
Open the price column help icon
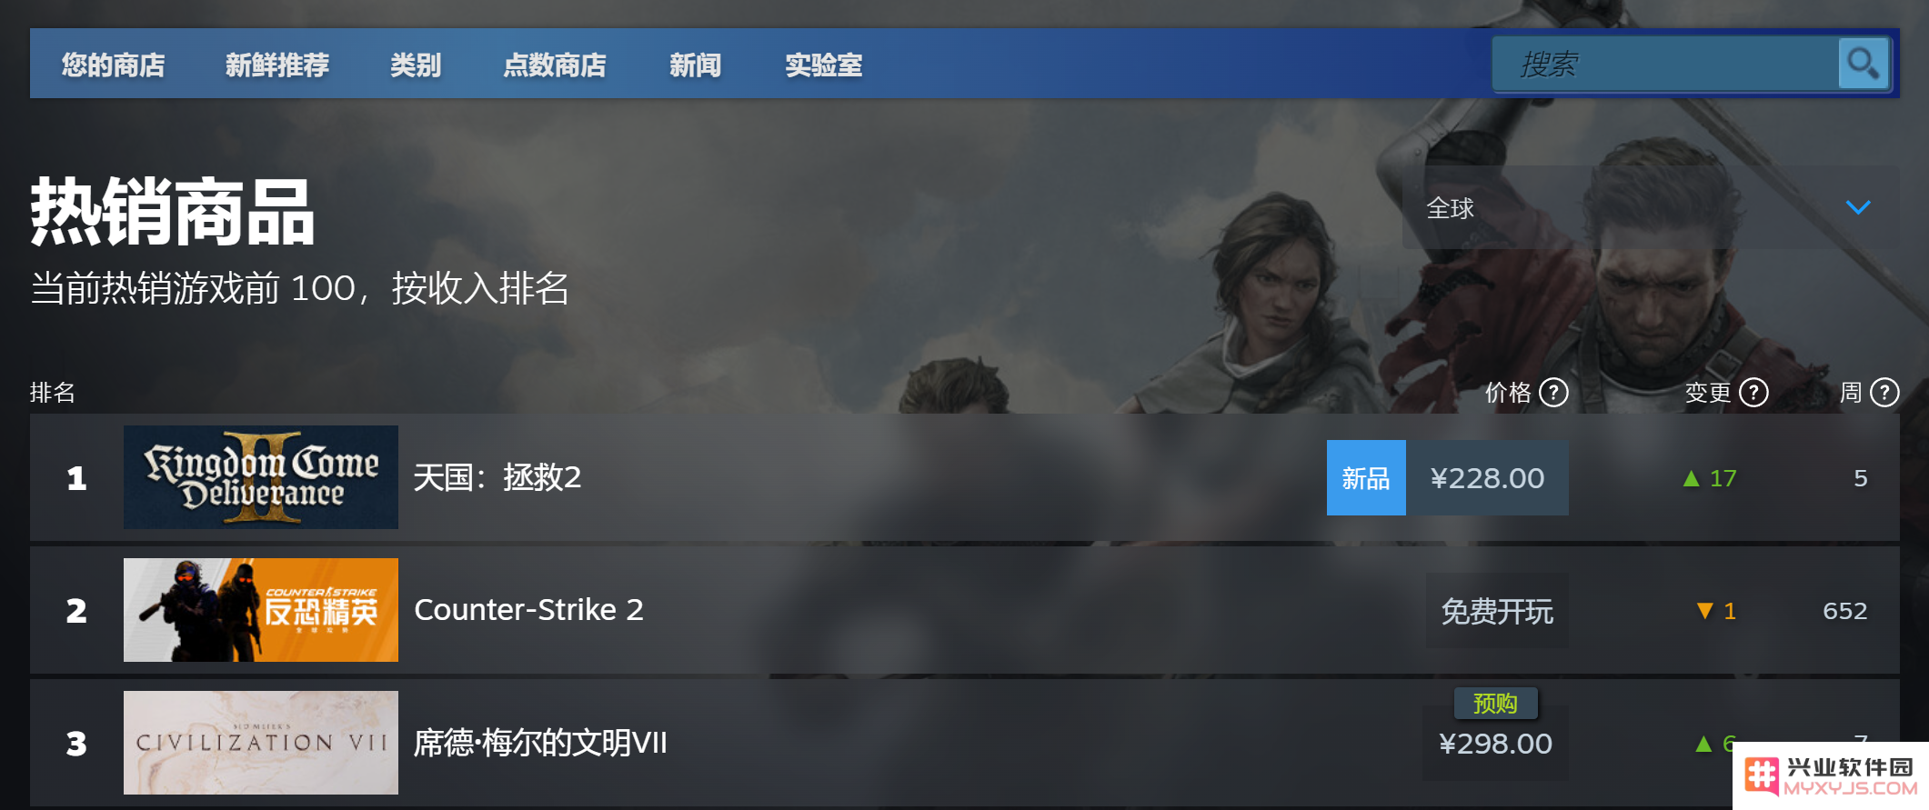click(1553, 393)
